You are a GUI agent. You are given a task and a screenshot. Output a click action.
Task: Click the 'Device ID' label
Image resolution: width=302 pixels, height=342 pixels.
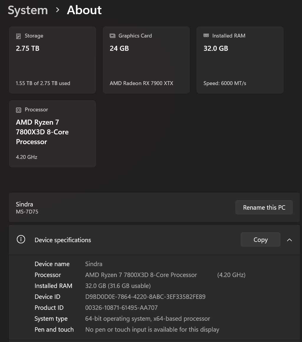[47, 297]
